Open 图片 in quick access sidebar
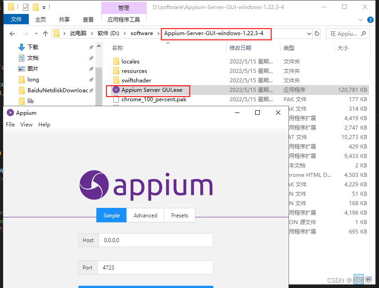Viewport: 379px width, 288px height. click(x=32, y=69)
